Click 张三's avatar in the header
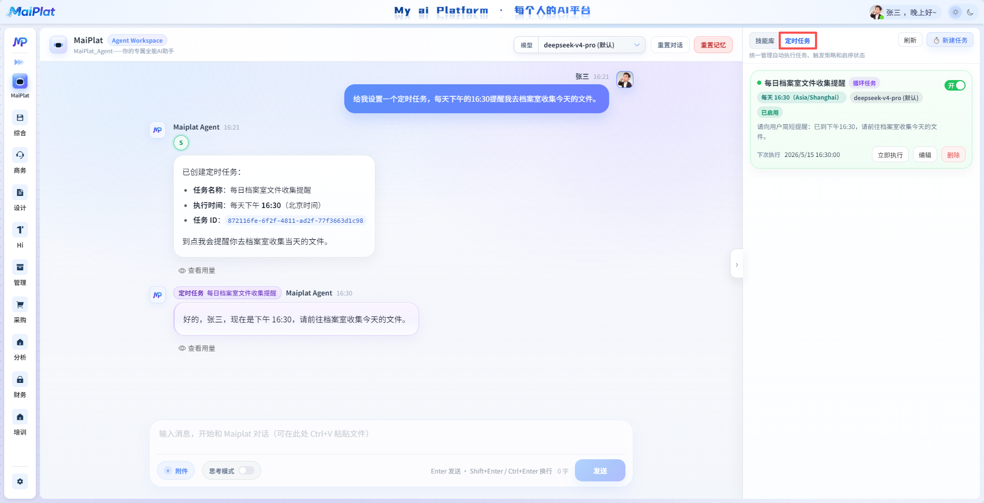 tap(877, 12)
